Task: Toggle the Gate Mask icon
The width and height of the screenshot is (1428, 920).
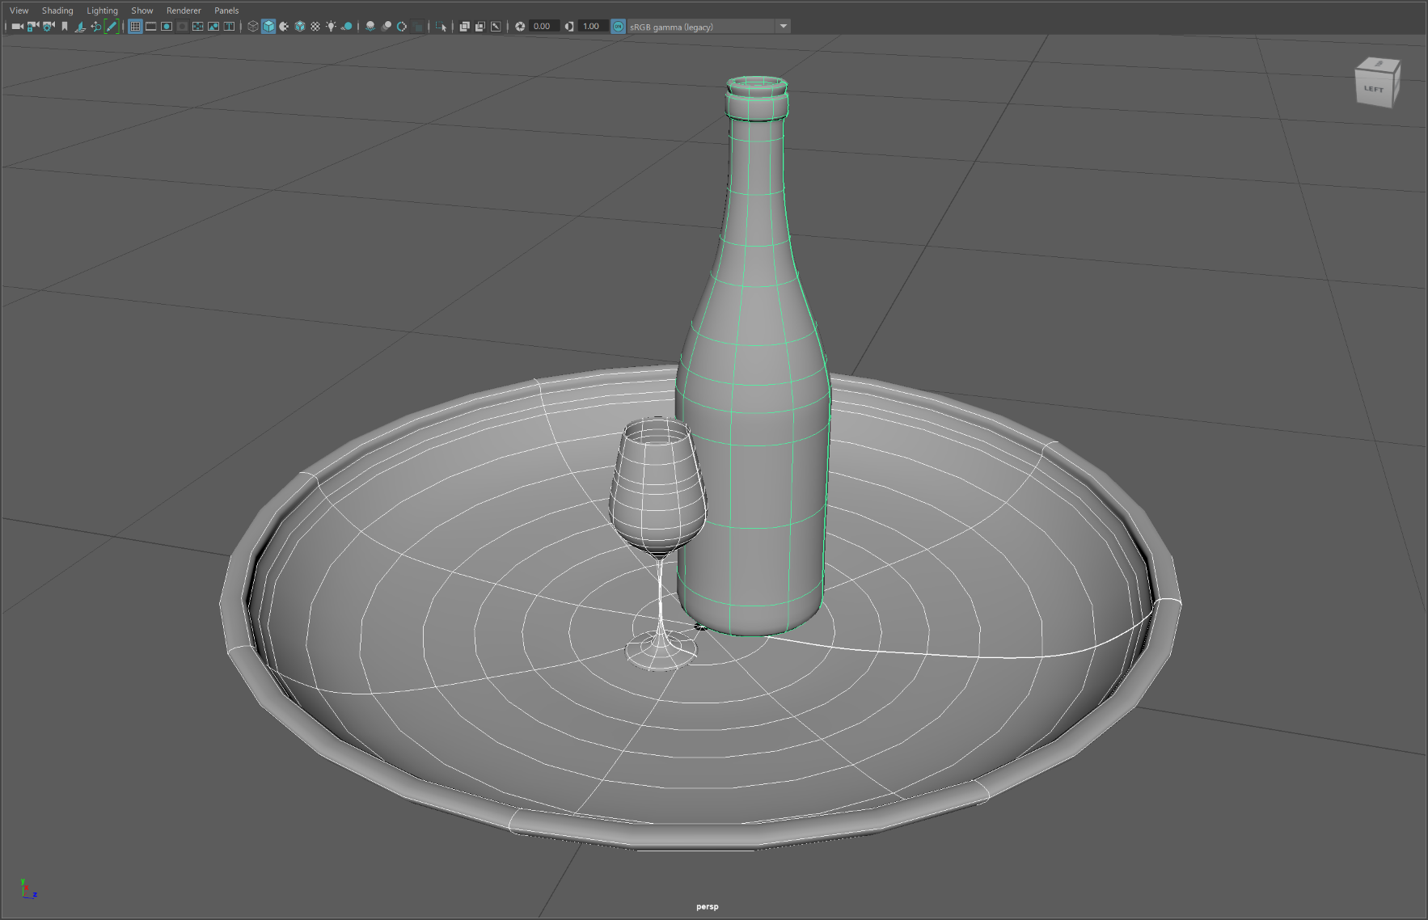Action: click(x=182, y=27)
